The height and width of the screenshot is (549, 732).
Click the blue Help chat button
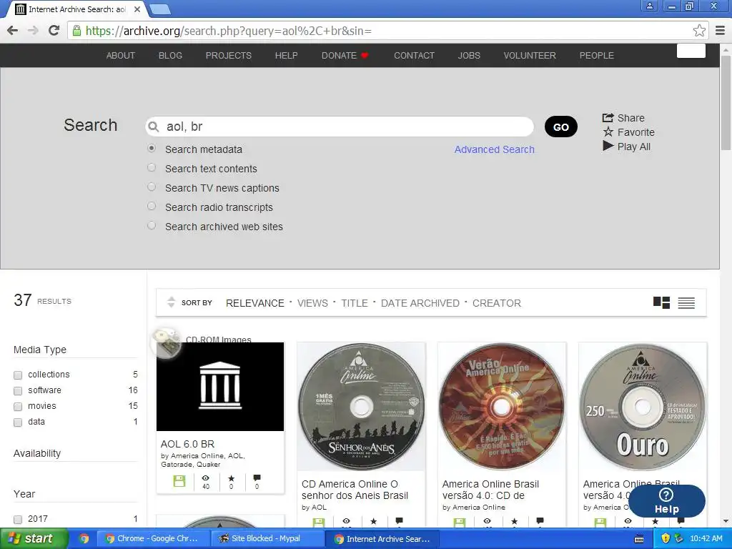(666, 501)
